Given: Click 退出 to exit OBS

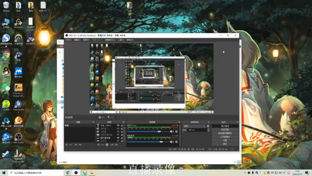Looking at the screenshot, I should [x=225, y=144].
